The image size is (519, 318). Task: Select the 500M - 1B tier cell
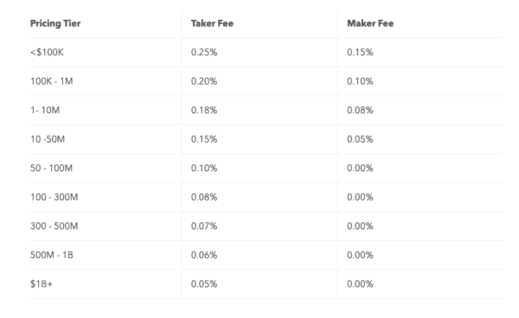click(51, 255)
